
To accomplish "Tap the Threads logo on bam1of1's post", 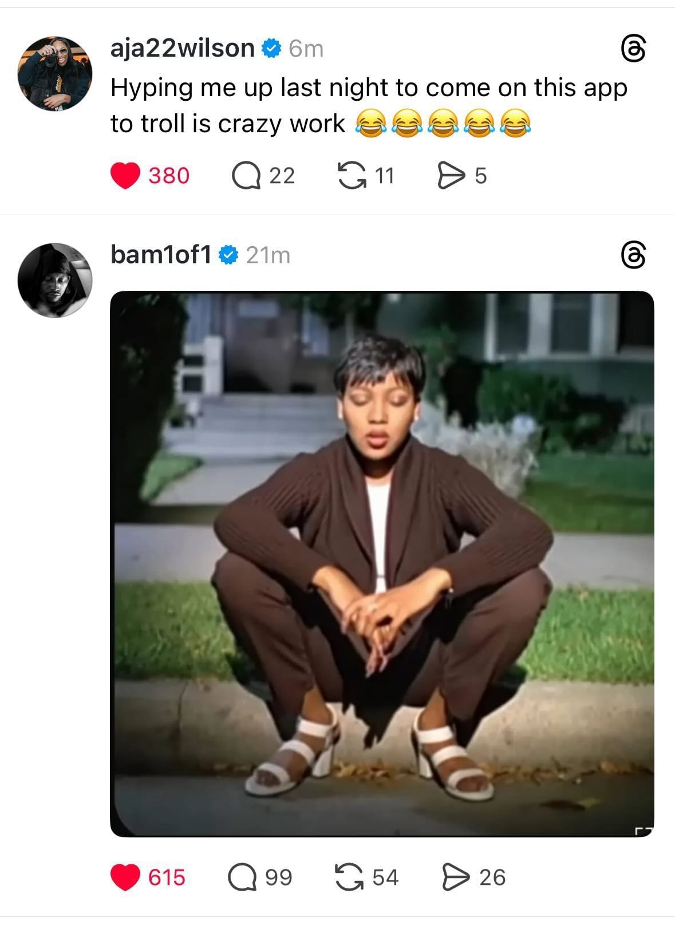I will (x=634, y=255).
